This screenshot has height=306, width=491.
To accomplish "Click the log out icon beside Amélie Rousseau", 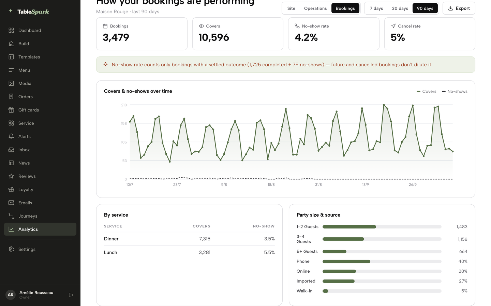I will (x=71, y=295).
